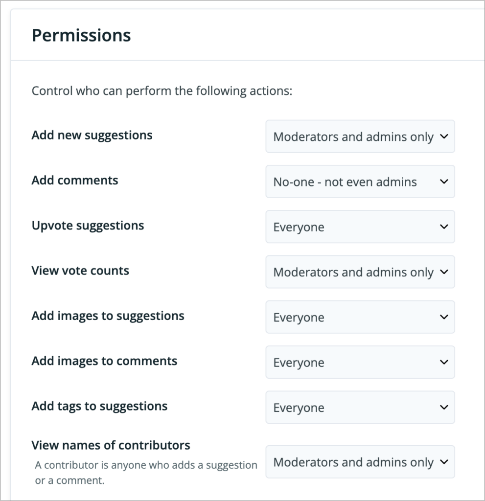Screen dimensions: 485x501
Task: Click the Add new suggestions label
Action: coord(92,136)
